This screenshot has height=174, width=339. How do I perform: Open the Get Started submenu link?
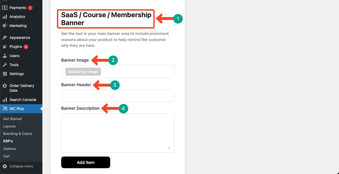pos(12,119)
